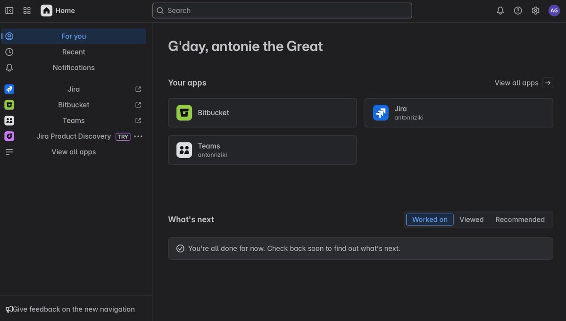Open Bitbucket external link icon in sidebar

138,105
